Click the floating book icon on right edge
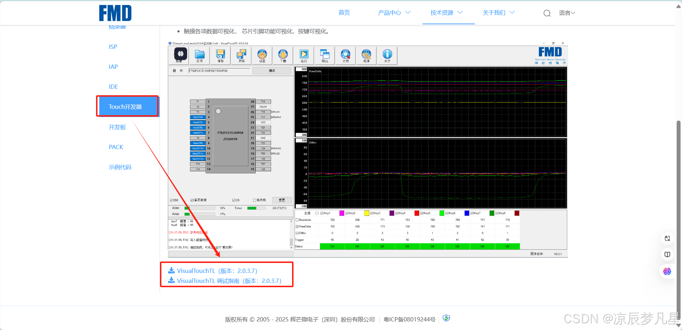682x330 pixels. tap(667, 254)
